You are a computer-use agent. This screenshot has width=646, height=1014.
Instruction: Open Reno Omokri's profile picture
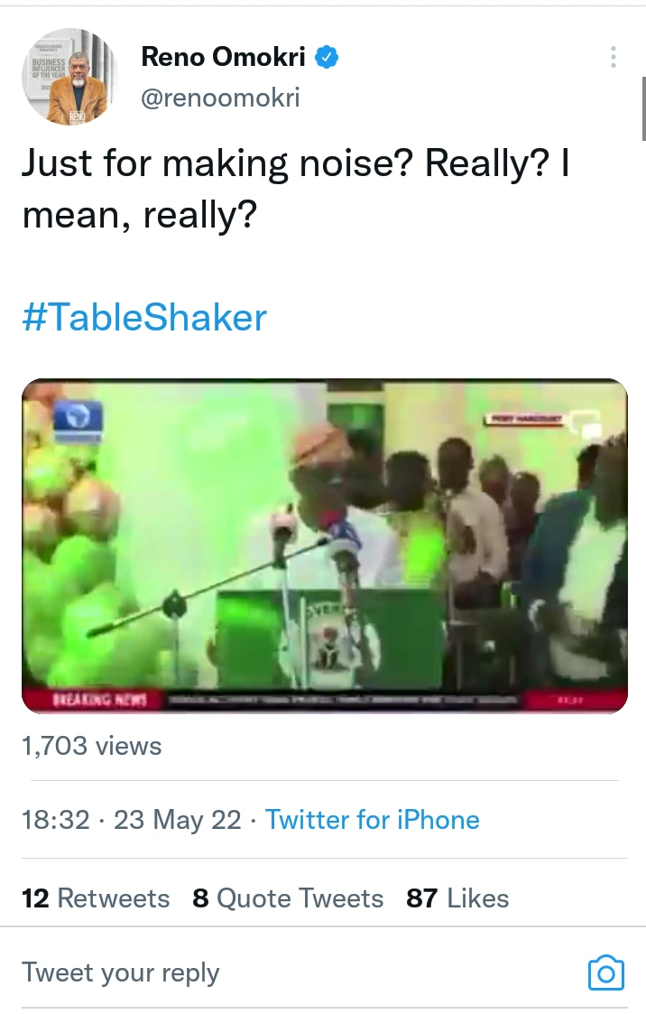tap(69, 77)
